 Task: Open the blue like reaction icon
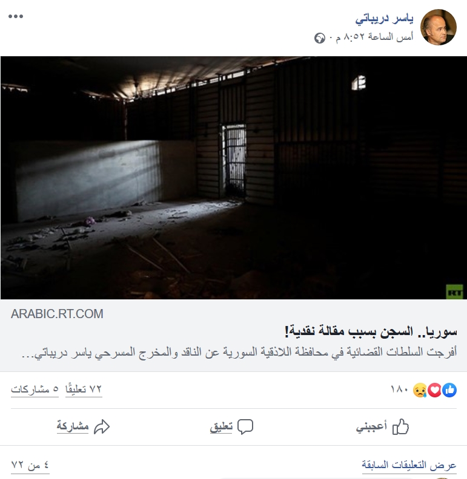pyautogui.click(x=449, y=390)
